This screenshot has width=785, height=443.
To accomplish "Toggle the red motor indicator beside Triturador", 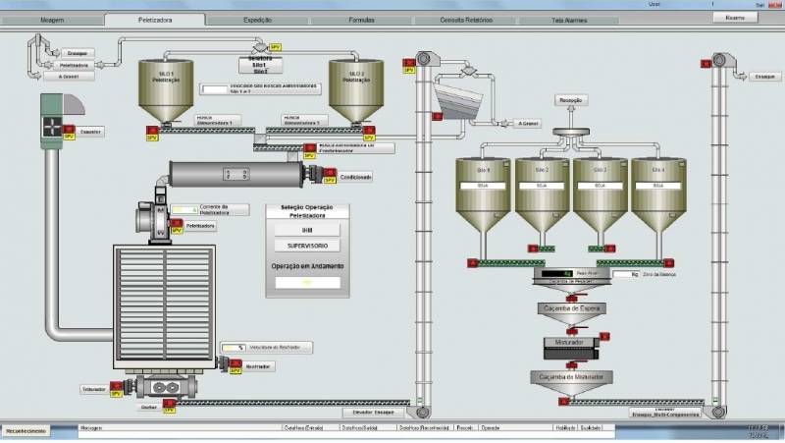I will pos(115,386).
